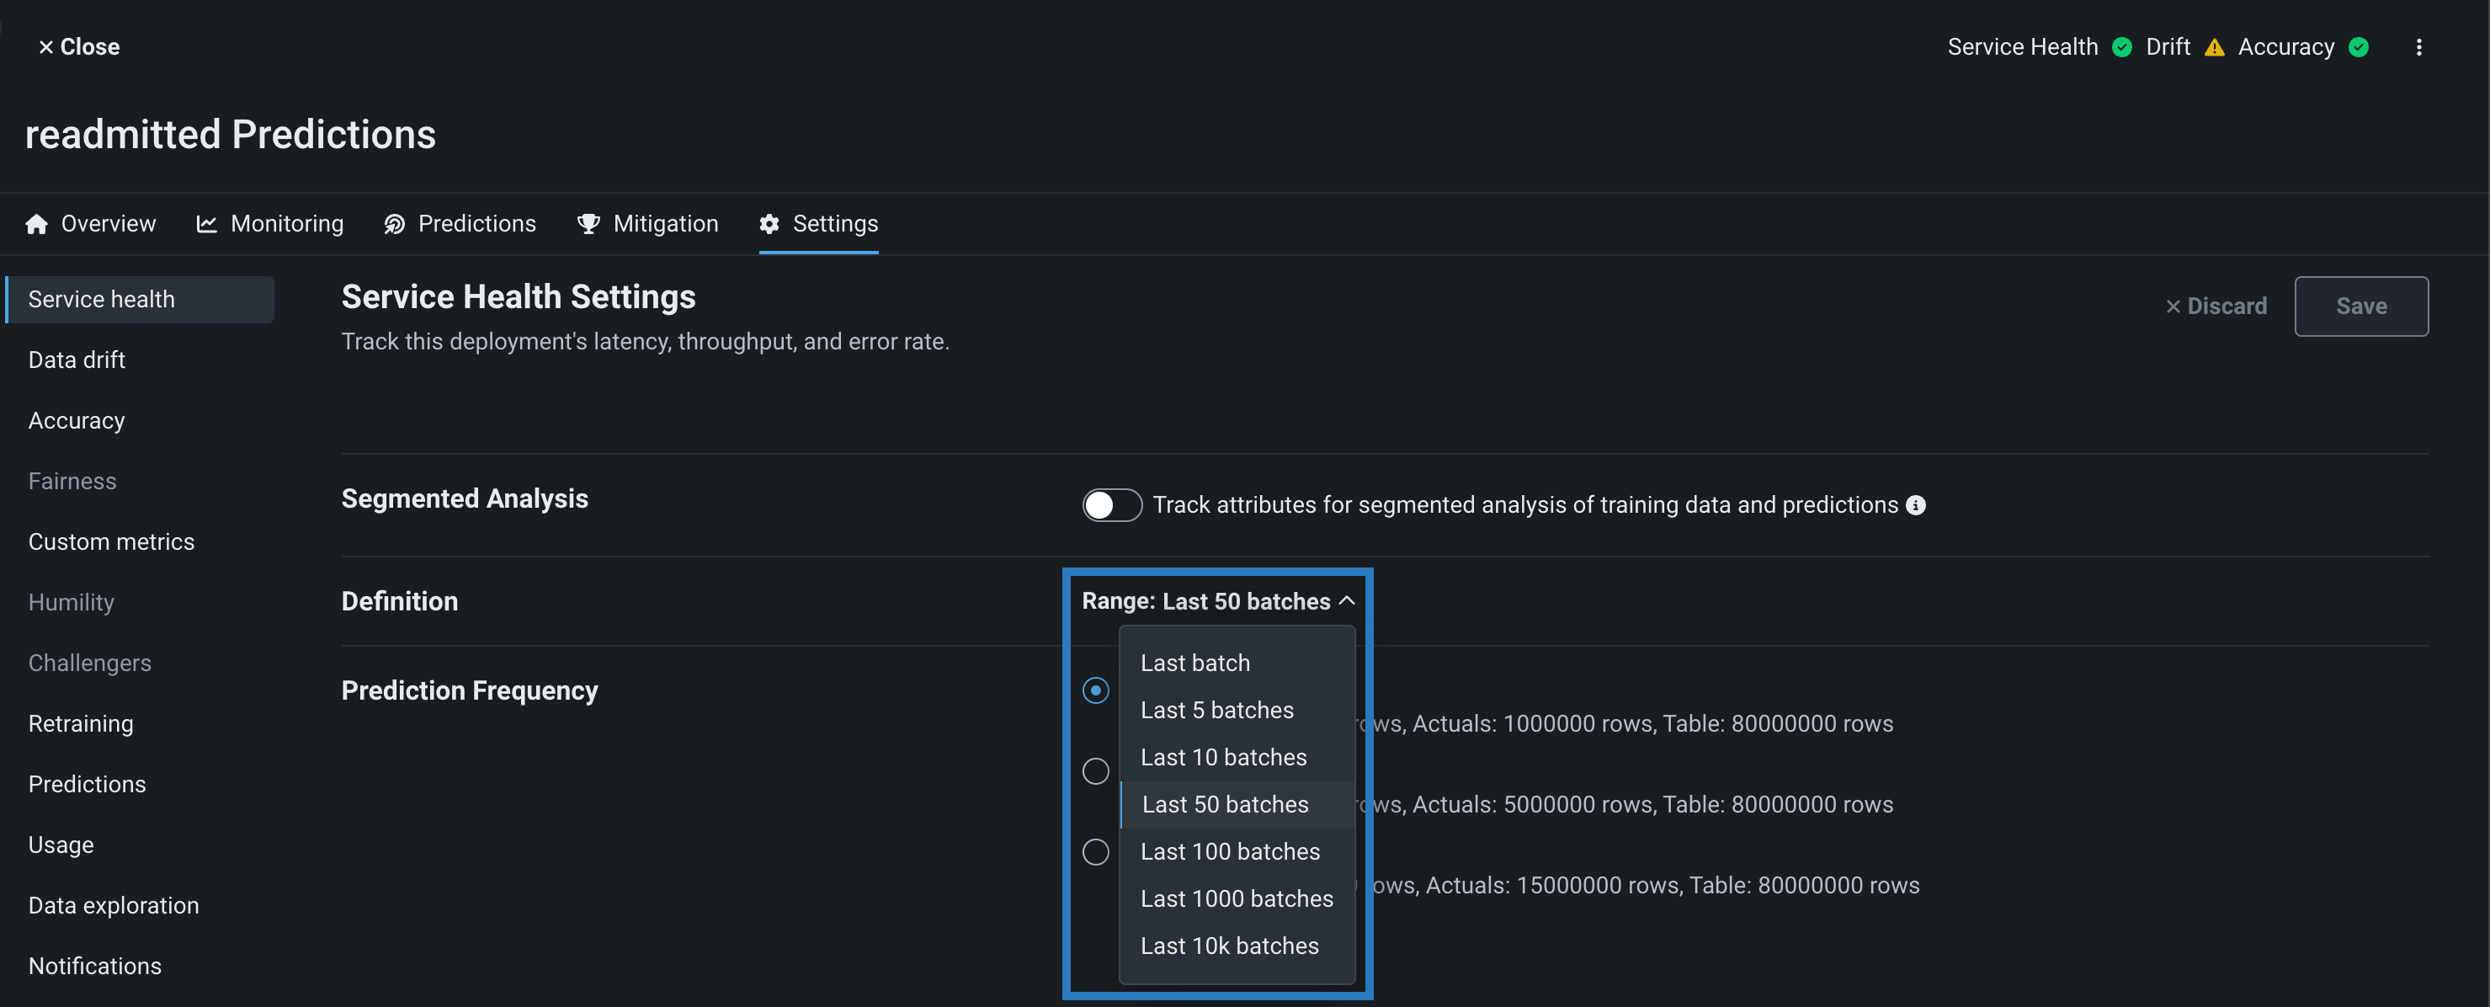Click the Predictions tab icon
This screenshot has height=1007, width=2490.
395,224
